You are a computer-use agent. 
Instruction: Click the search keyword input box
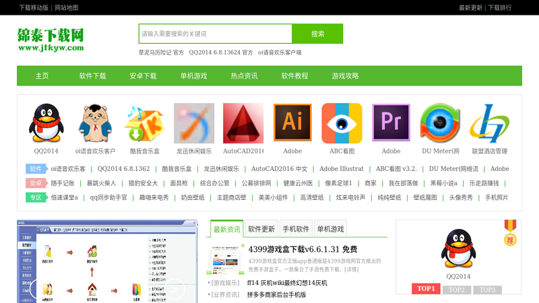click(216, 34)
